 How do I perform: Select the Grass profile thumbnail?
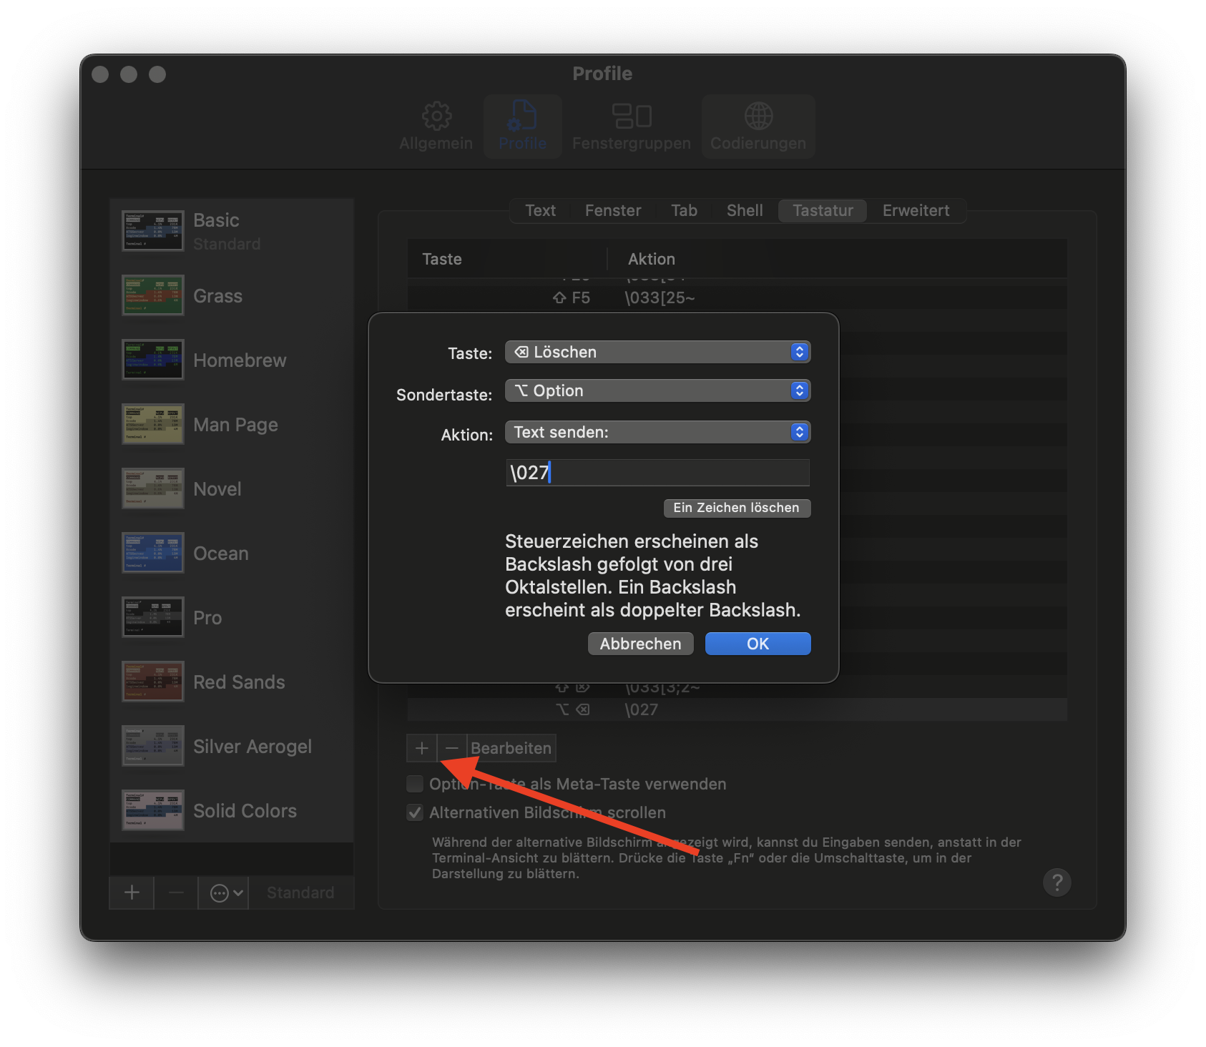152,295
